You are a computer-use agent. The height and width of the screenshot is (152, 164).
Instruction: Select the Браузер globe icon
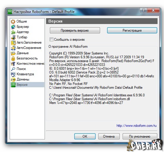point(13,27)
